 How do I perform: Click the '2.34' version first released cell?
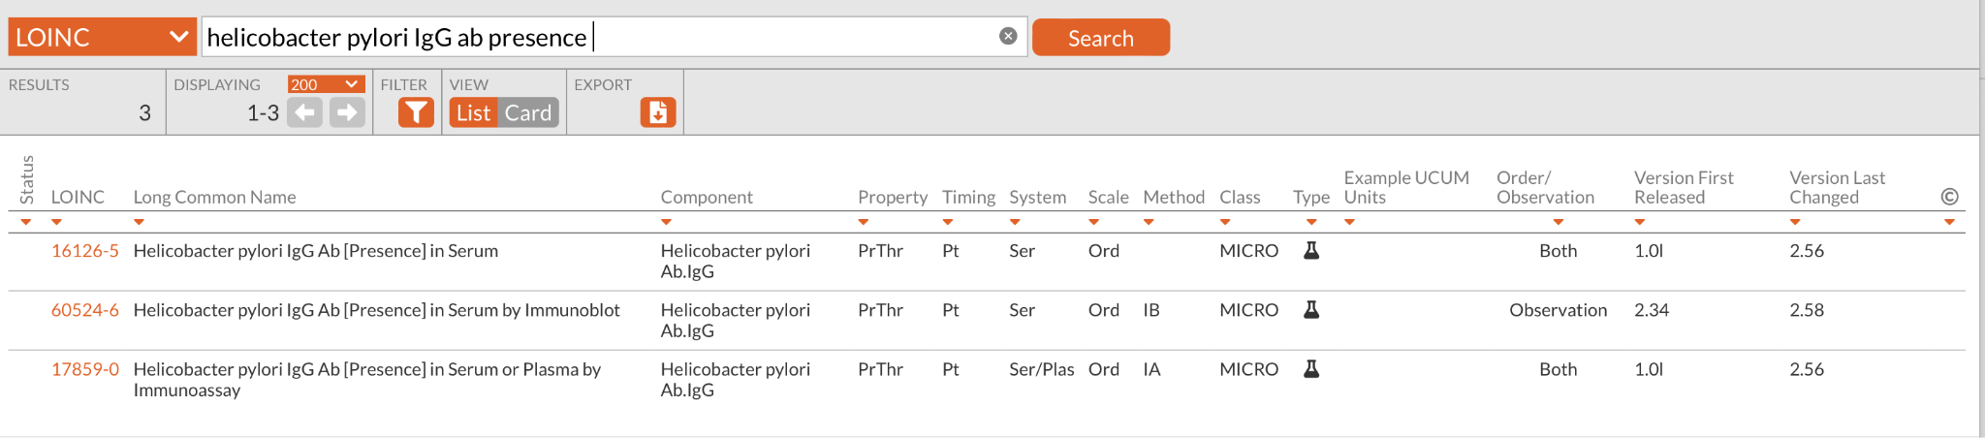[x=1652, y=309]
